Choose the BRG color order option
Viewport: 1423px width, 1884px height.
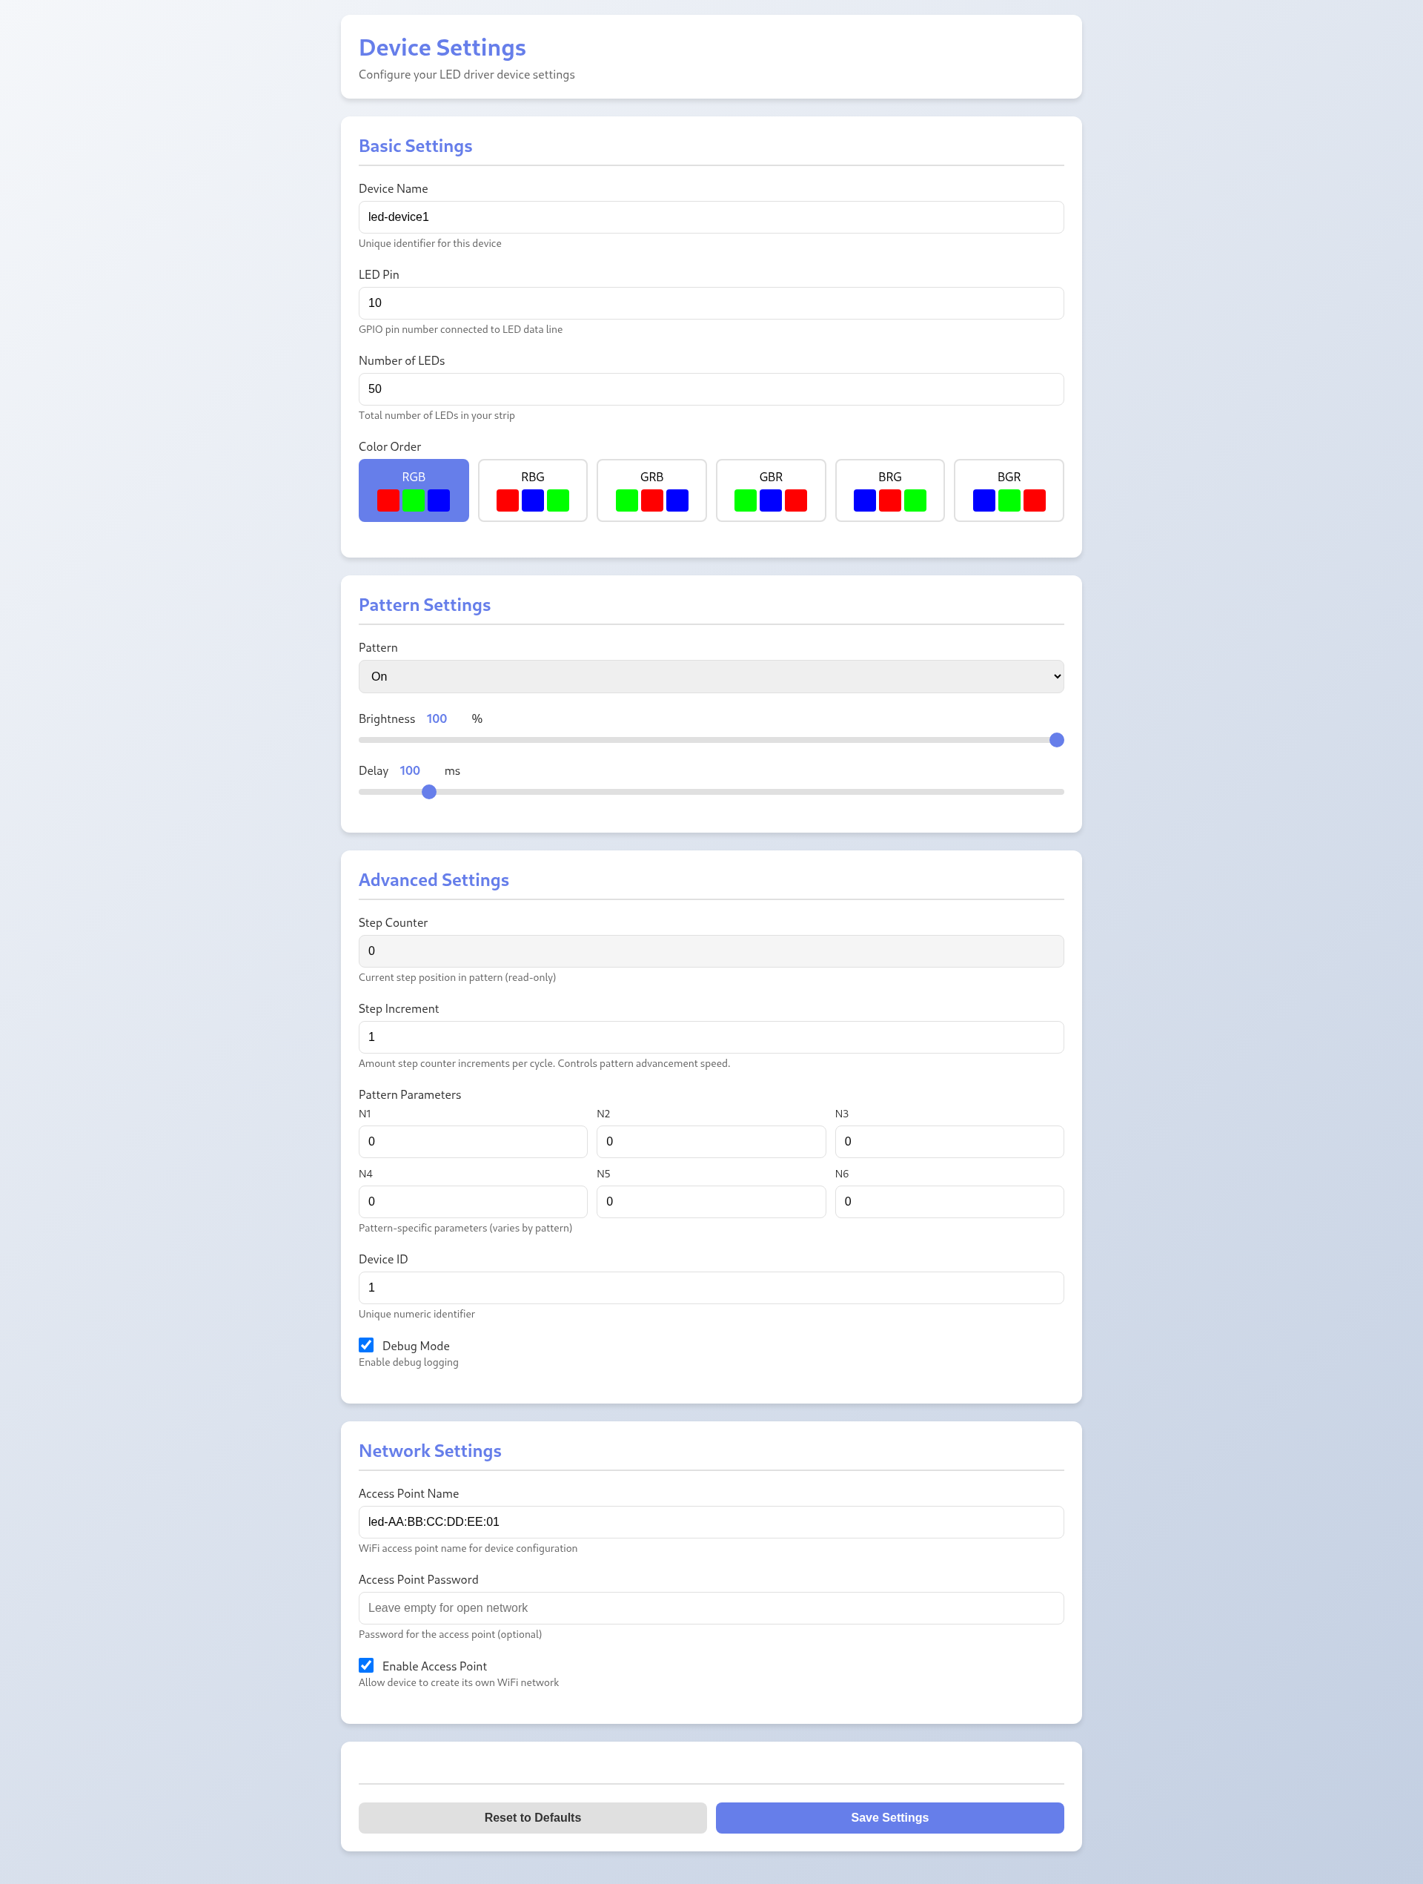(889, 490)
